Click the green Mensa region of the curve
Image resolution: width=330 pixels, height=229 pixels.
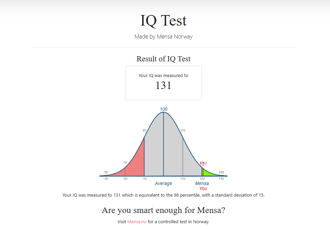click(x=208, y=173)
